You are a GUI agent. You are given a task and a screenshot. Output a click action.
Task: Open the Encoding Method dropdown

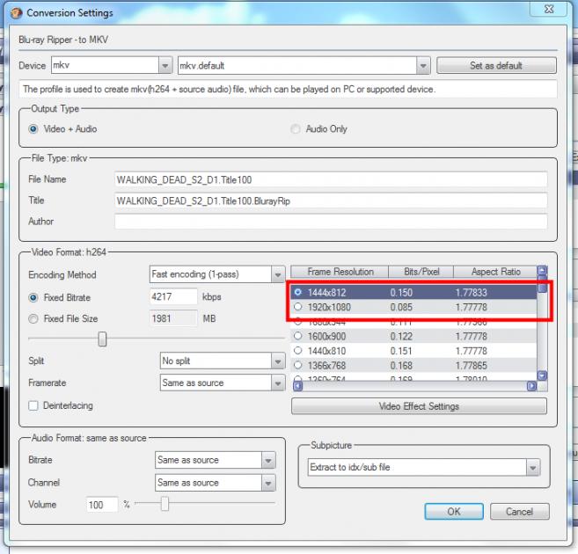click(x=277, y=274)
